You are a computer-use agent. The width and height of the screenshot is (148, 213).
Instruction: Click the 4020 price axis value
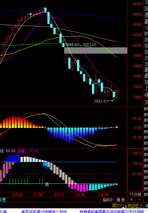(137, 35)
